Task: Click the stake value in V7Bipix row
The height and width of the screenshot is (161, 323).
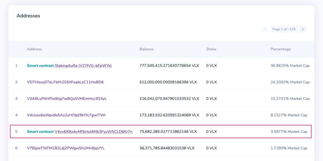Action: 211,148
